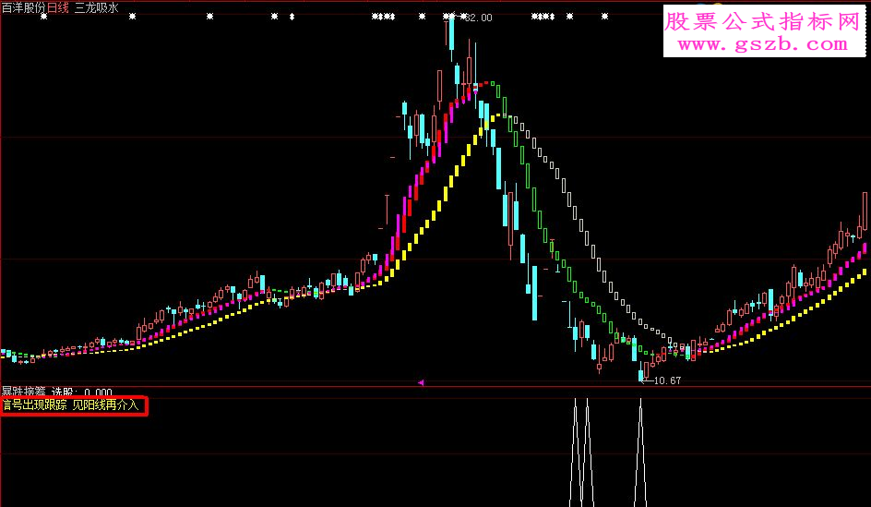
Task: Select the tall cyan candlestick at the 32.00 peak
Action: pyautogui.click(x=452, y=38)
